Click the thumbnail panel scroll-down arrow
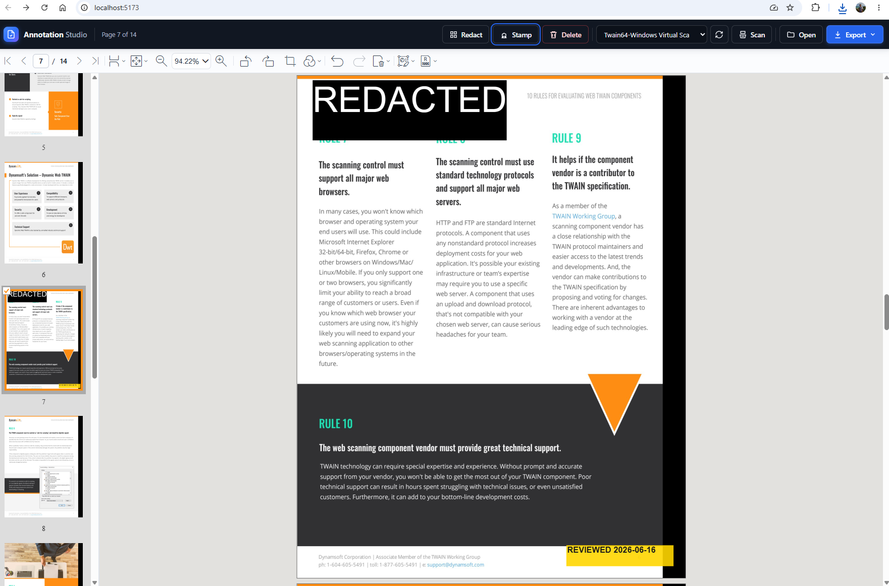Screen dimensions: 889x586 pyautogui.click(x=94, y=582)
